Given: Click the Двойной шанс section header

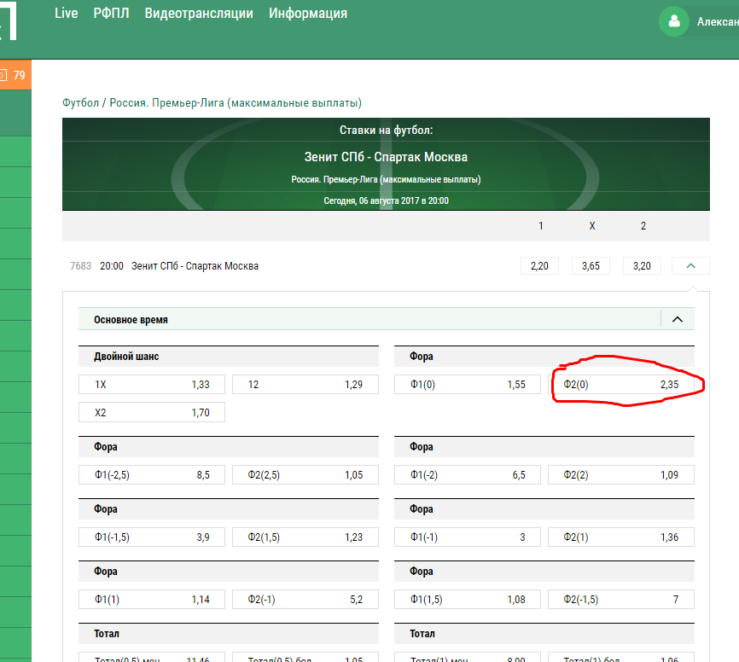Looking at the screenshot, I should tap(229, 357).
